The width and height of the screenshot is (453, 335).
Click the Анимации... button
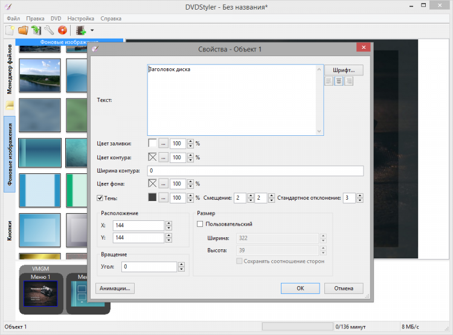[115, 288]
